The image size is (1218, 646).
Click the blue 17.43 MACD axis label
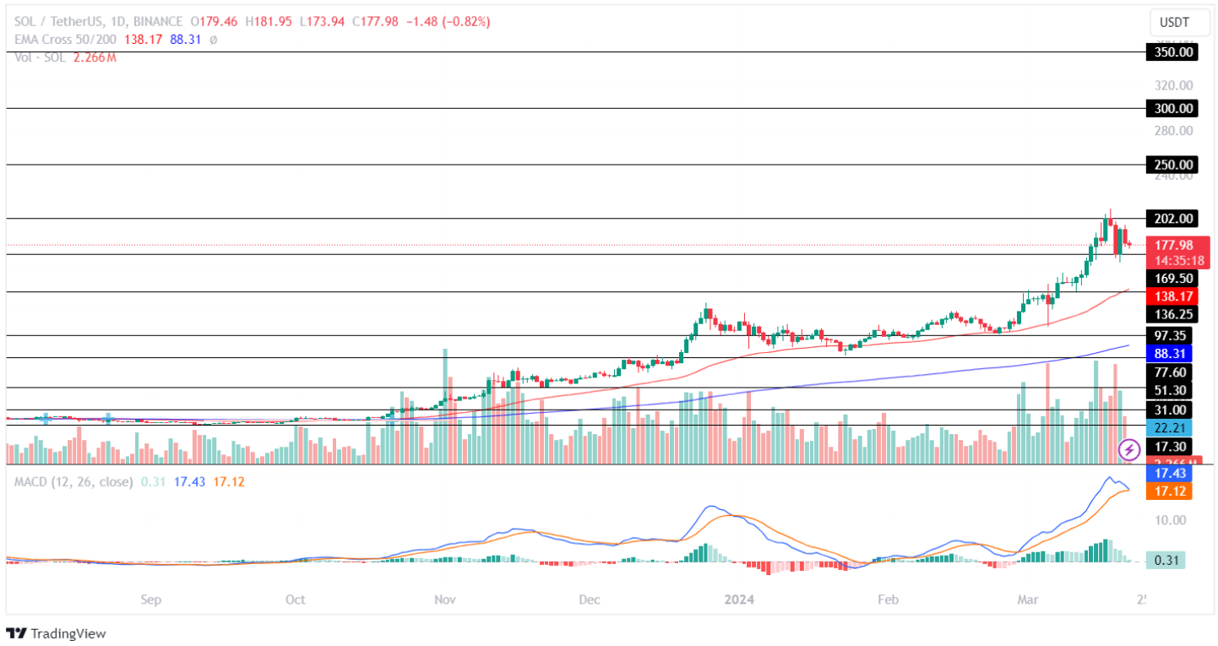pos(1169,474)
